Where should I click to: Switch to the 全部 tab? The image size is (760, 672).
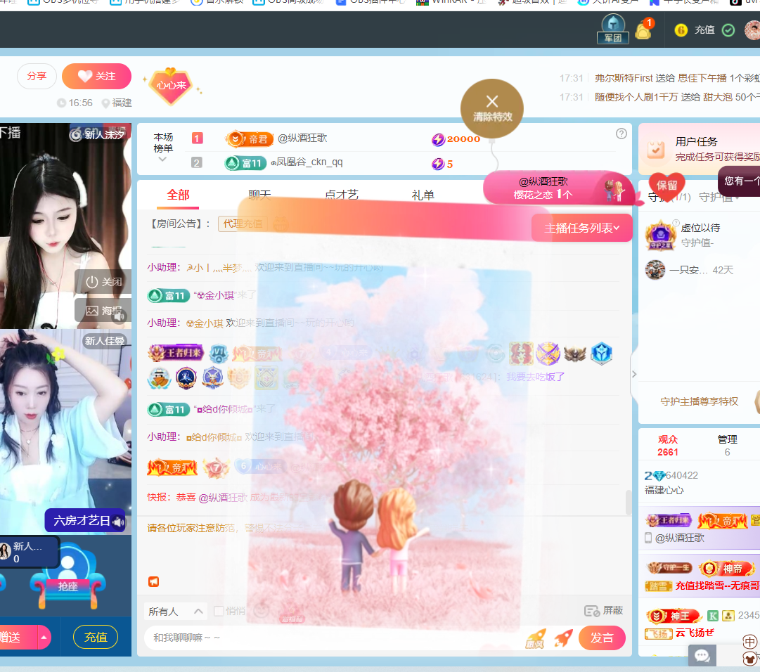178,195
